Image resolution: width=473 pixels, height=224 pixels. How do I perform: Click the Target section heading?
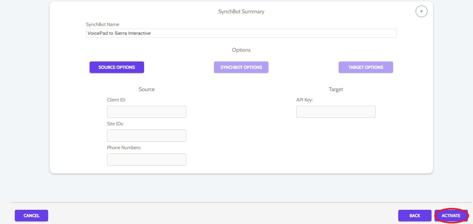(x=336, y=89)
